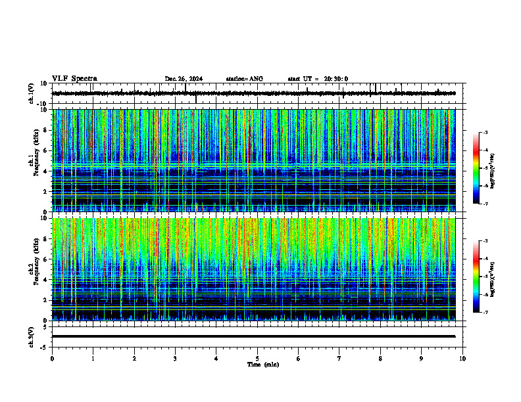The height and width of the screenshot is (402, 521).
Task: Click the "2" tick on the time axis
Action: coord(134,359)
